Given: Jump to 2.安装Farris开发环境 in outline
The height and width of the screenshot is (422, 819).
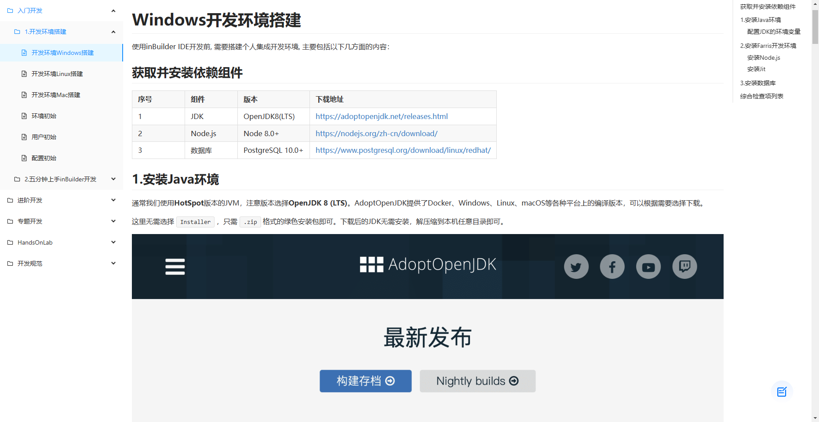Looking at the screenshot, I should click(768, 46).
